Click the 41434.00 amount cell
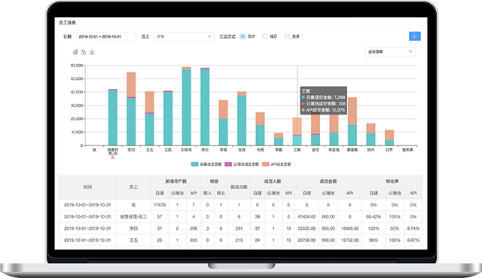 point(307,217)
